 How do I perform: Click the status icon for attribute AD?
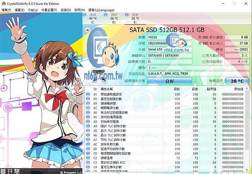tap(88, 149)
